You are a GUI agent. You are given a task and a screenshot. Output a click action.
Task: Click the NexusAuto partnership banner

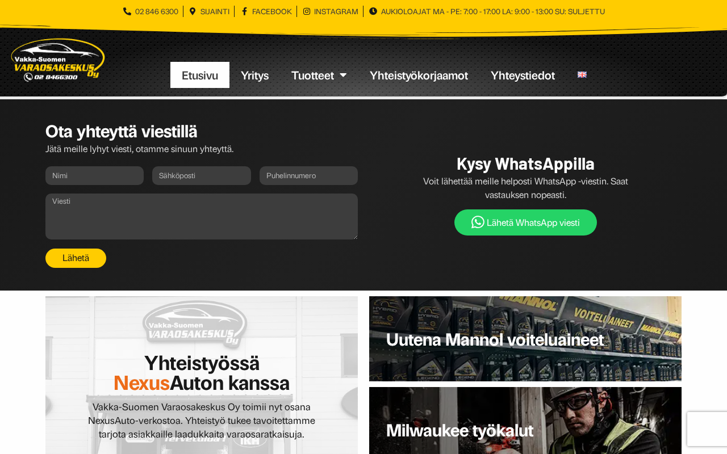[x=202, y=375]
